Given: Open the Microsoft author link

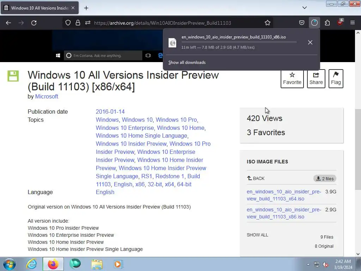Looking at the screenshot, I should click(x=47, y=97).
